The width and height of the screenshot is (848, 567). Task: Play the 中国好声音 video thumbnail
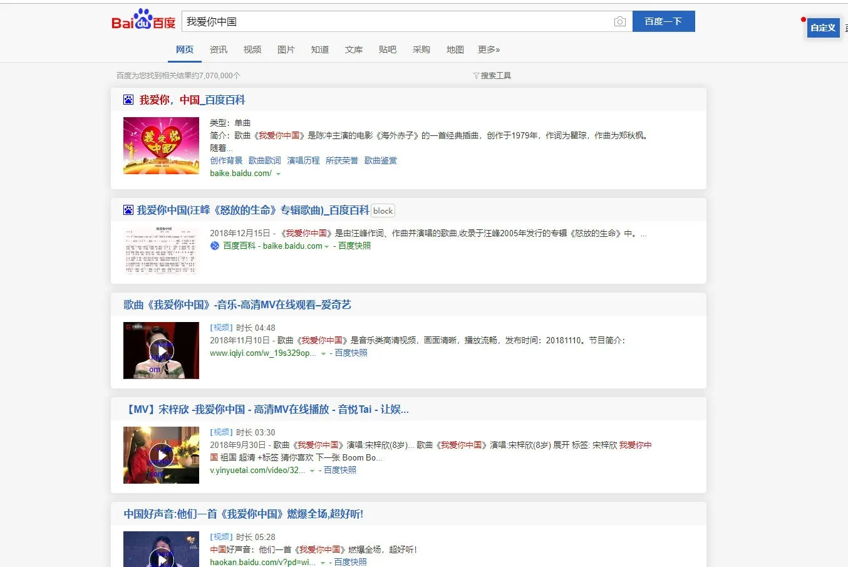(161, 549)
